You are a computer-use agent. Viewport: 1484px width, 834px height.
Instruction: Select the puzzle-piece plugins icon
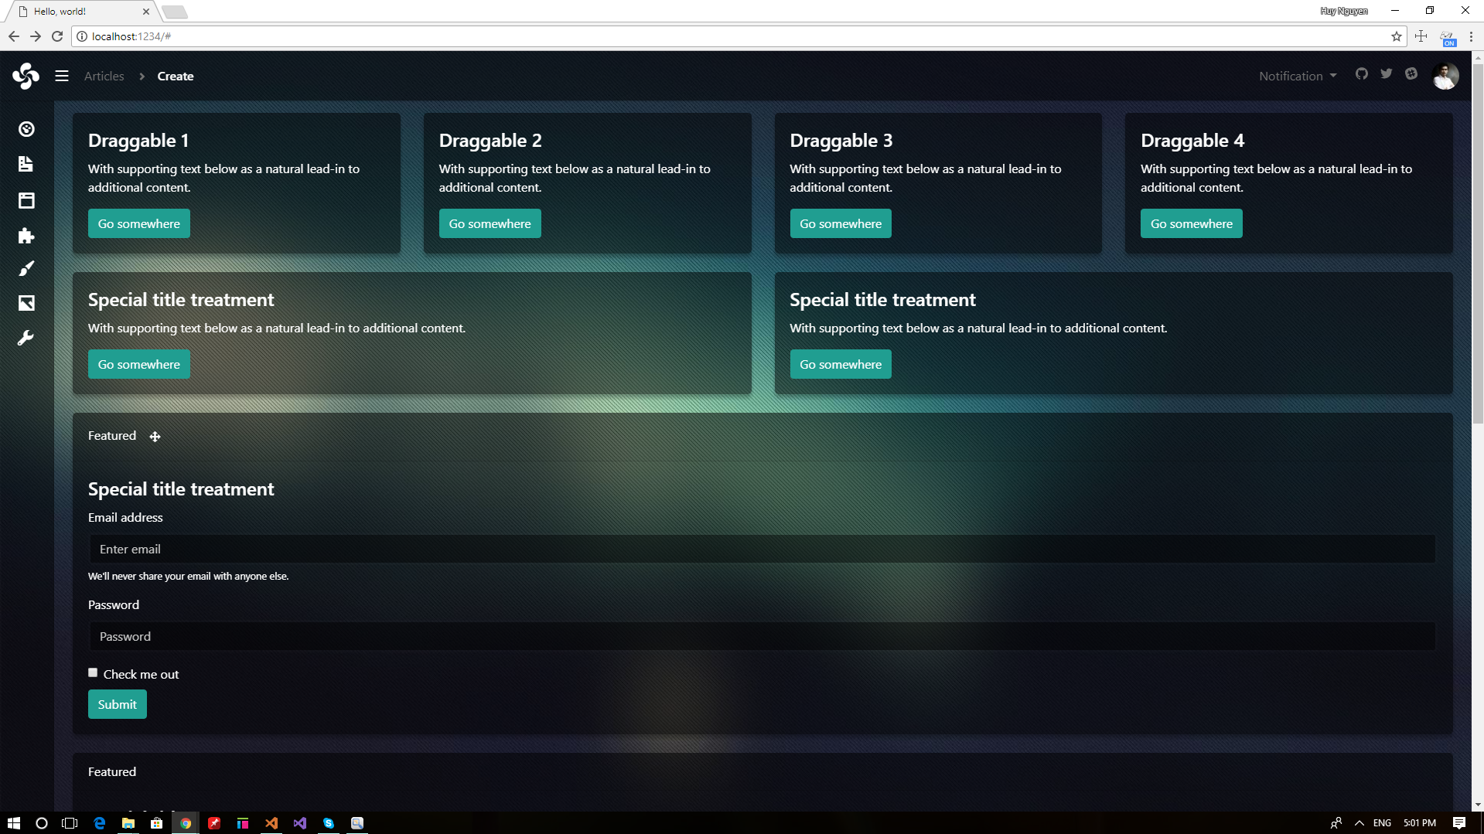26,236
